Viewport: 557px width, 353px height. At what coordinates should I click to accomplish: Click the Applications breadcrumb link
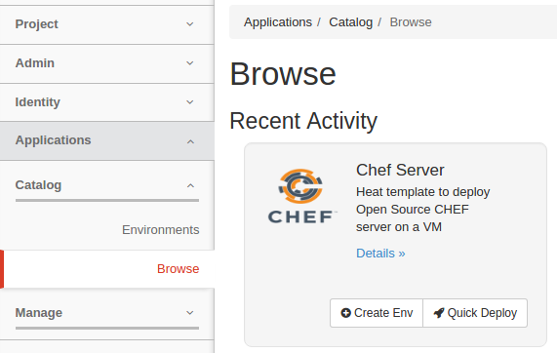[x=278, y=22]
